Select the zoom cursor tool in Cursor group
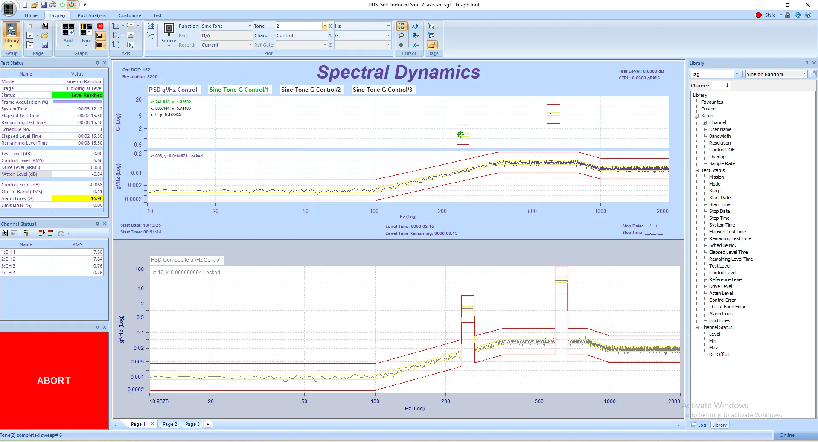Screen dimensions: 818x442 click(x=401, y=35)
